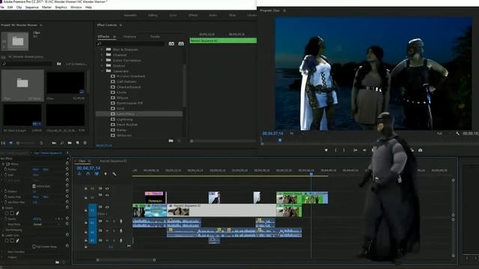This screenshot has width=479, height=269.
Task: Create 4-point polygon mask under Opacity
Action: click(12, 213)
